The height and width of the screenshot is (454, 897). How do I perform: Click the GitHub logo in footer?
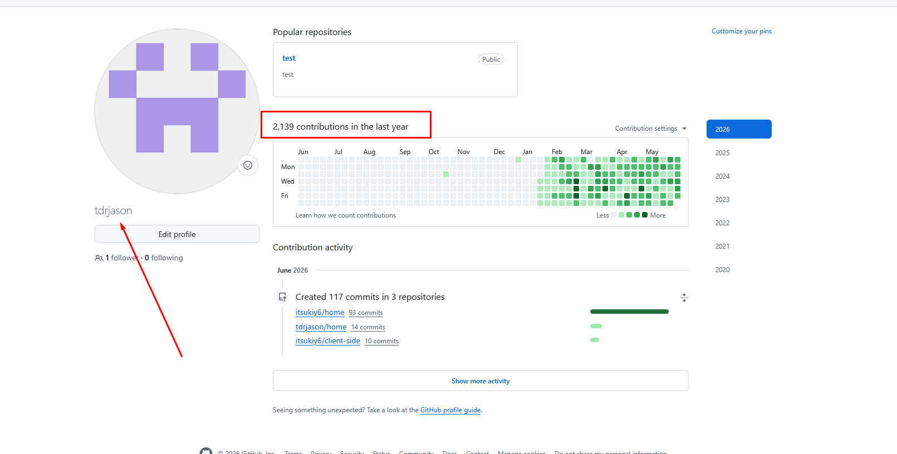pos(206,451)
